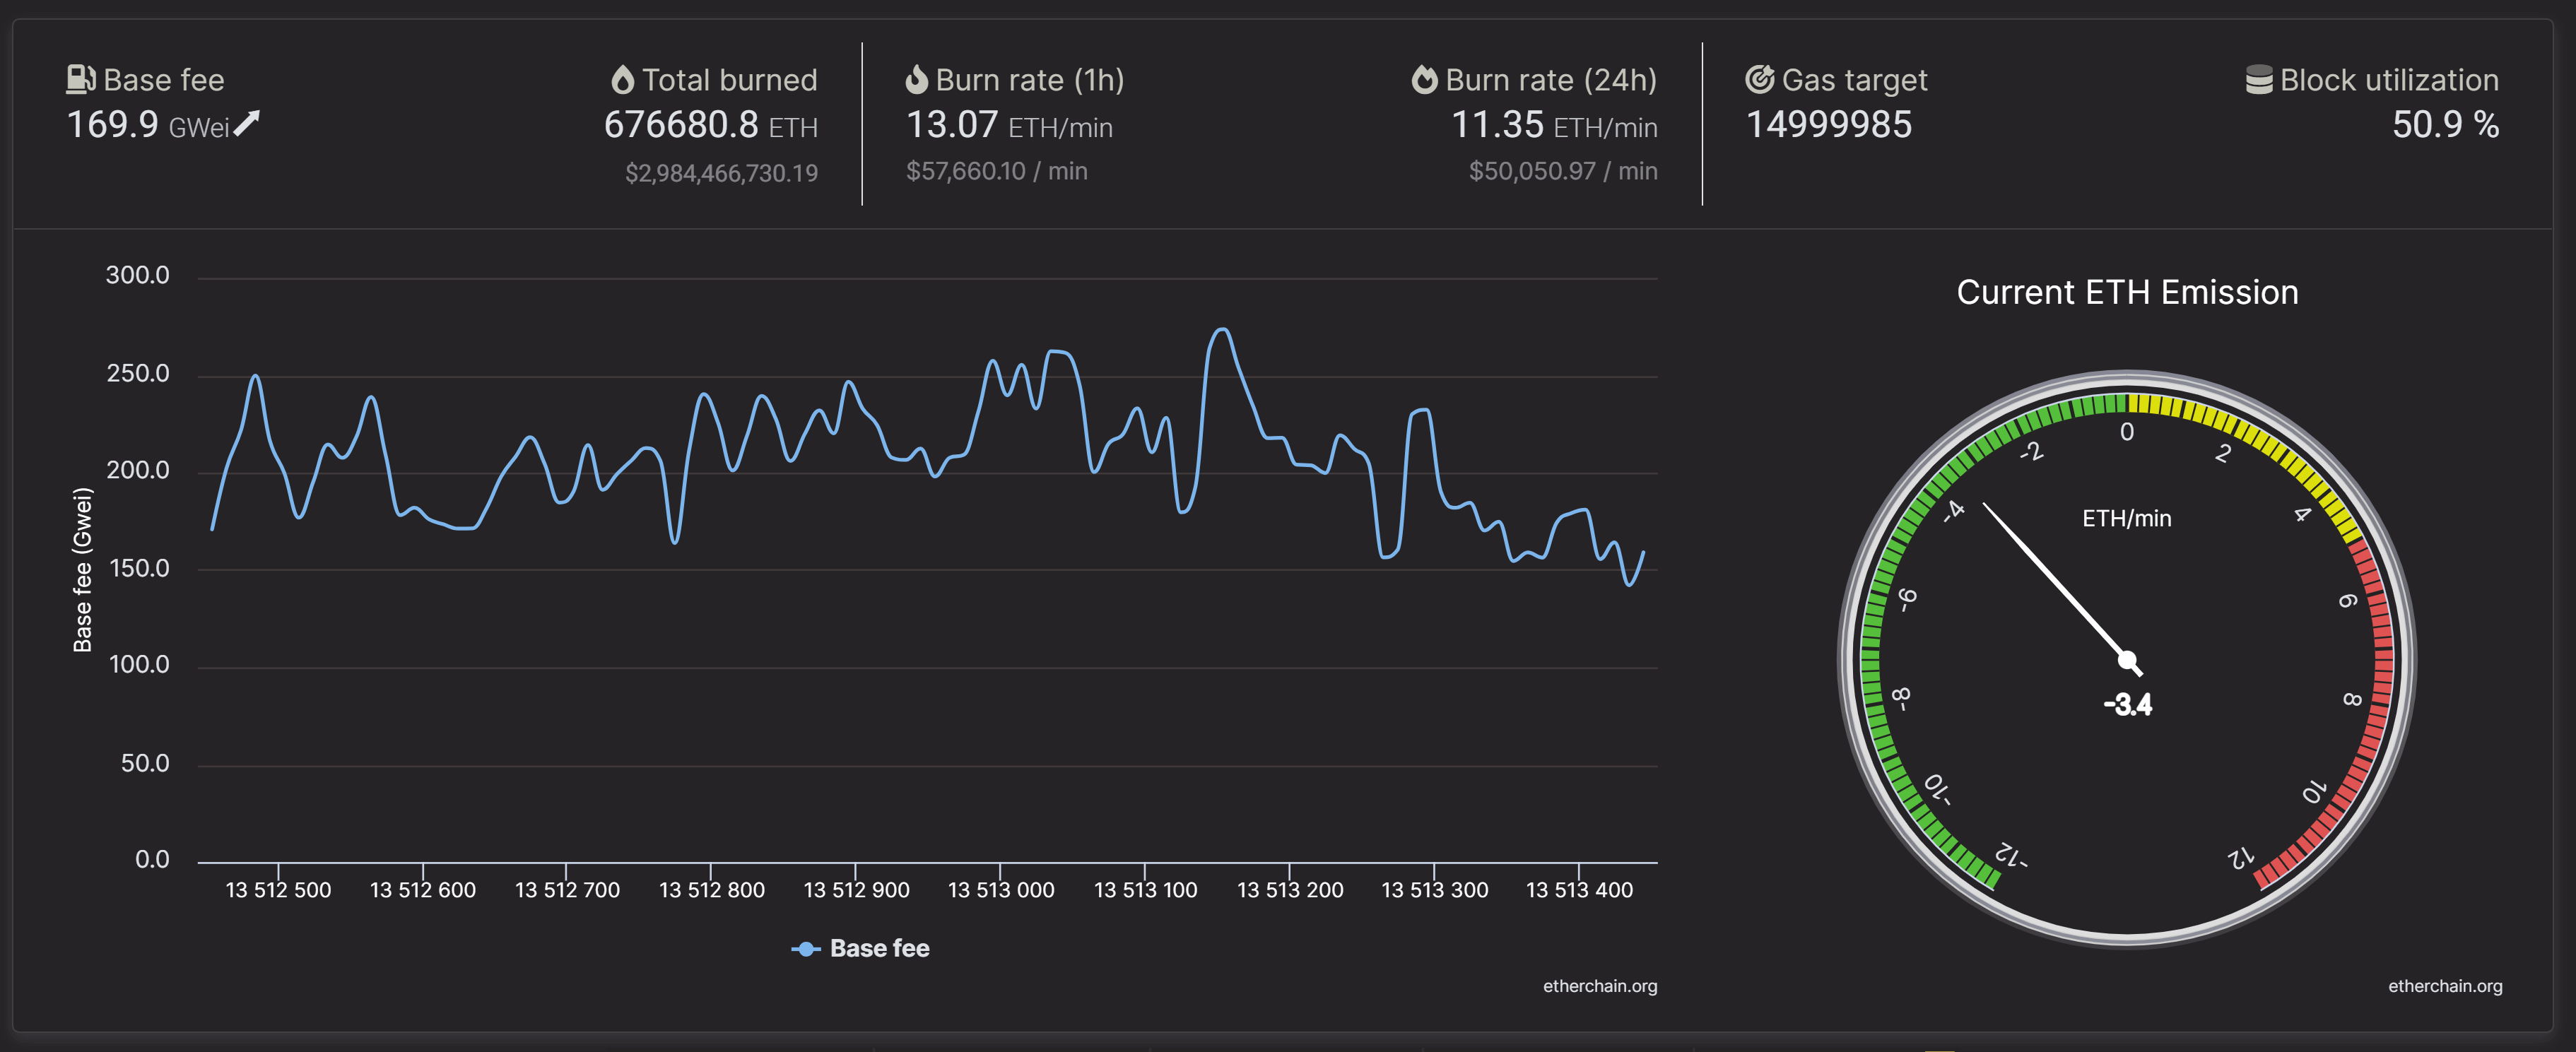Click the 13 513 400 block axis label
Screen dimensions: 2576x1052
click(1579, 890)
